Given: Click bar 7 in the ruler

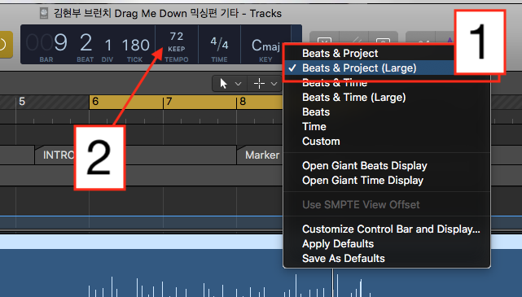Looking at the screenshot, I should [x=169, y=102].
